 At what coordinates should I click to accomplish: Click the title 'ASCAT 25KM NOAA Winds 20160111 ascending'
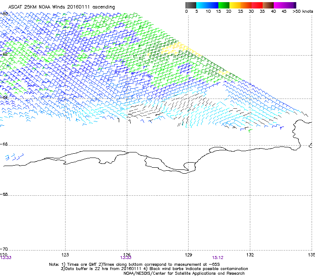click(x=61, y=7)
